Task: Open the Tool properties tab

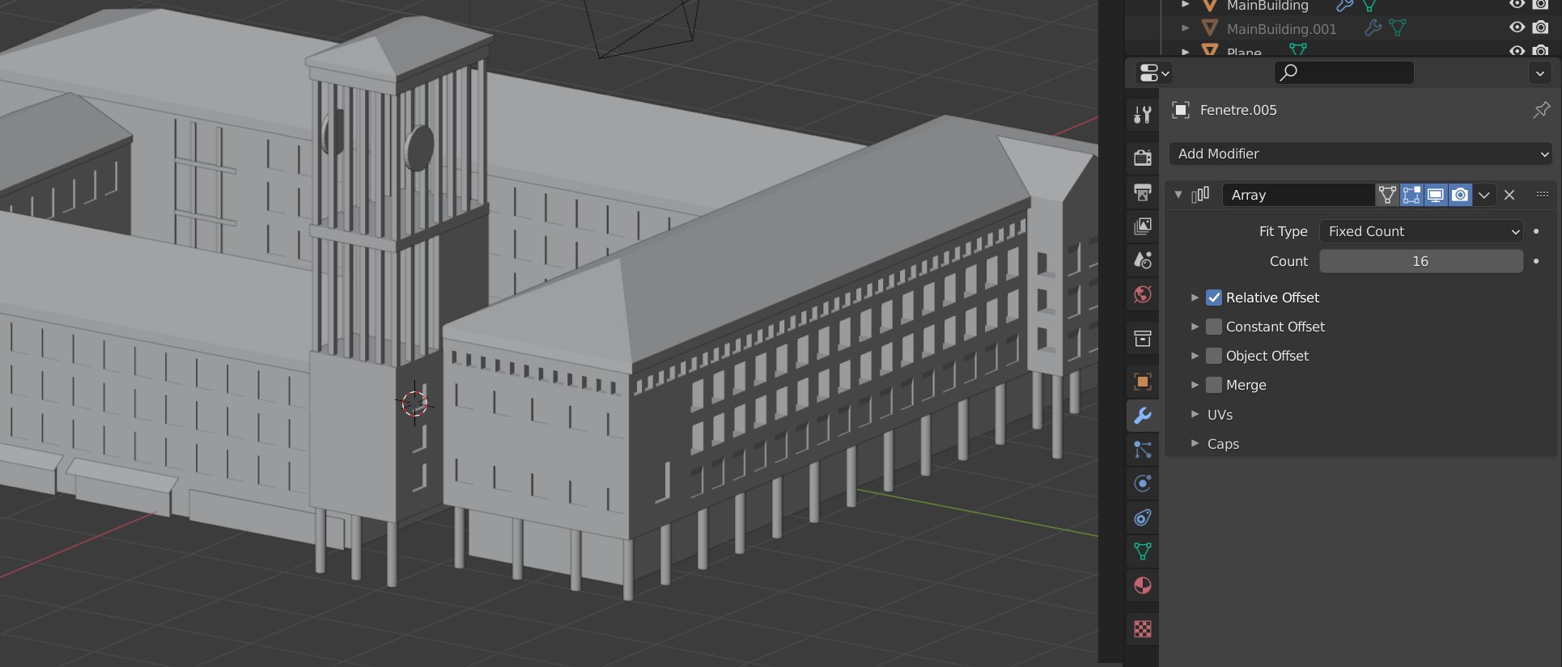Action: pos(1143,115)
